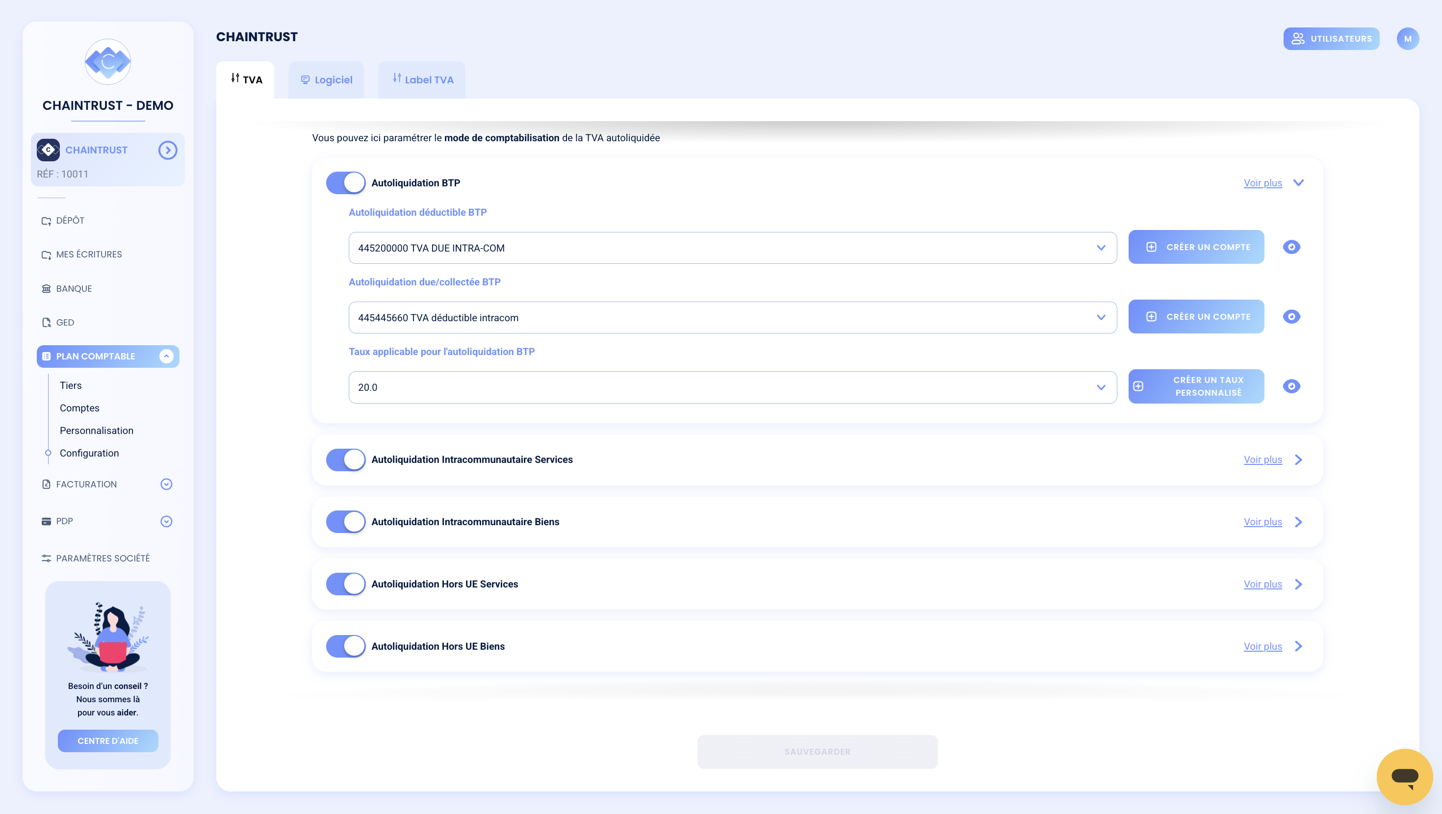The height and width of the screenshot is (814, 1442).
Task: Switch to the Logiciel tab
Action: pos(326,80)
